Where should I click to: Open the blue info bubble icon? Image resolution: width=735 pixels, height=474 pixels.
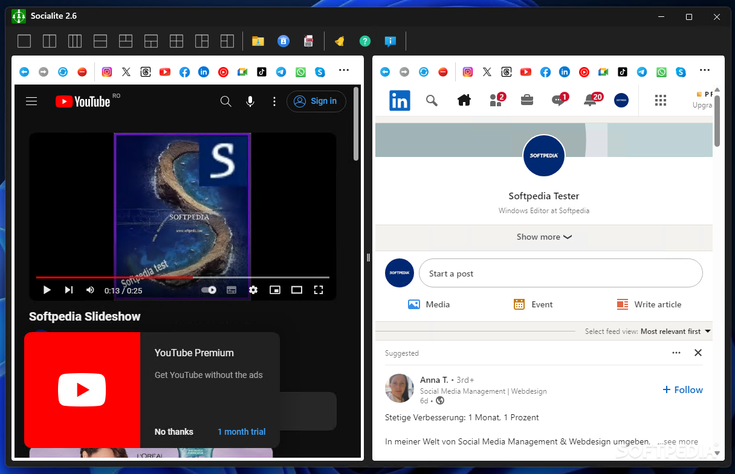[390, 41]
